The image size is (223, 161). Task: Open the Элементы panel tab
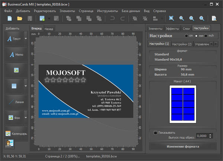coord(155,29)
